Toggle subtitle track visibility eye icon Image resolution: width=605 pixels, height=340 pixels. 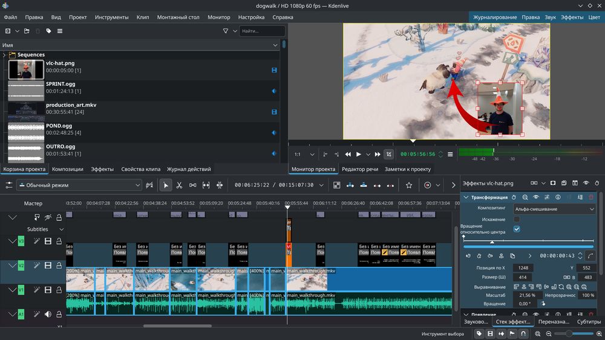click(48, 217)
